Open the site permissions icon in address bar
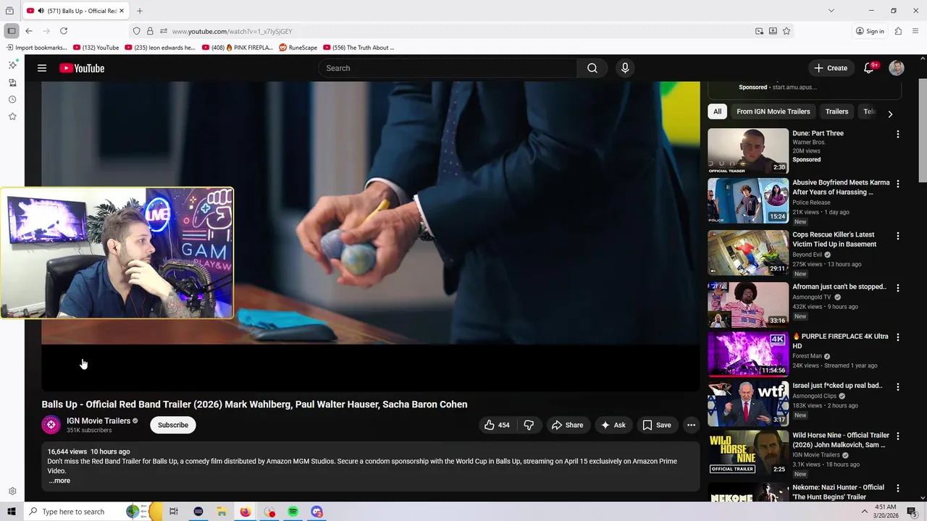Image resolution: width=927 pixels, height=521 pixels. tap(164, 31)
